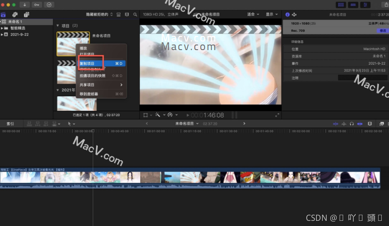
Task: Select the share inspector icon
Action: 294,15
